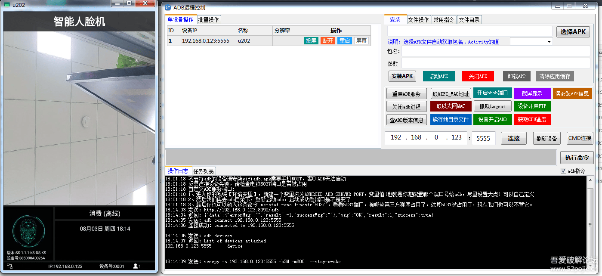Image resolution: width=602 pixels, height=276 pixels.
Task: Switch to the 文件操作 tab
Action: (x=418, y=20)
